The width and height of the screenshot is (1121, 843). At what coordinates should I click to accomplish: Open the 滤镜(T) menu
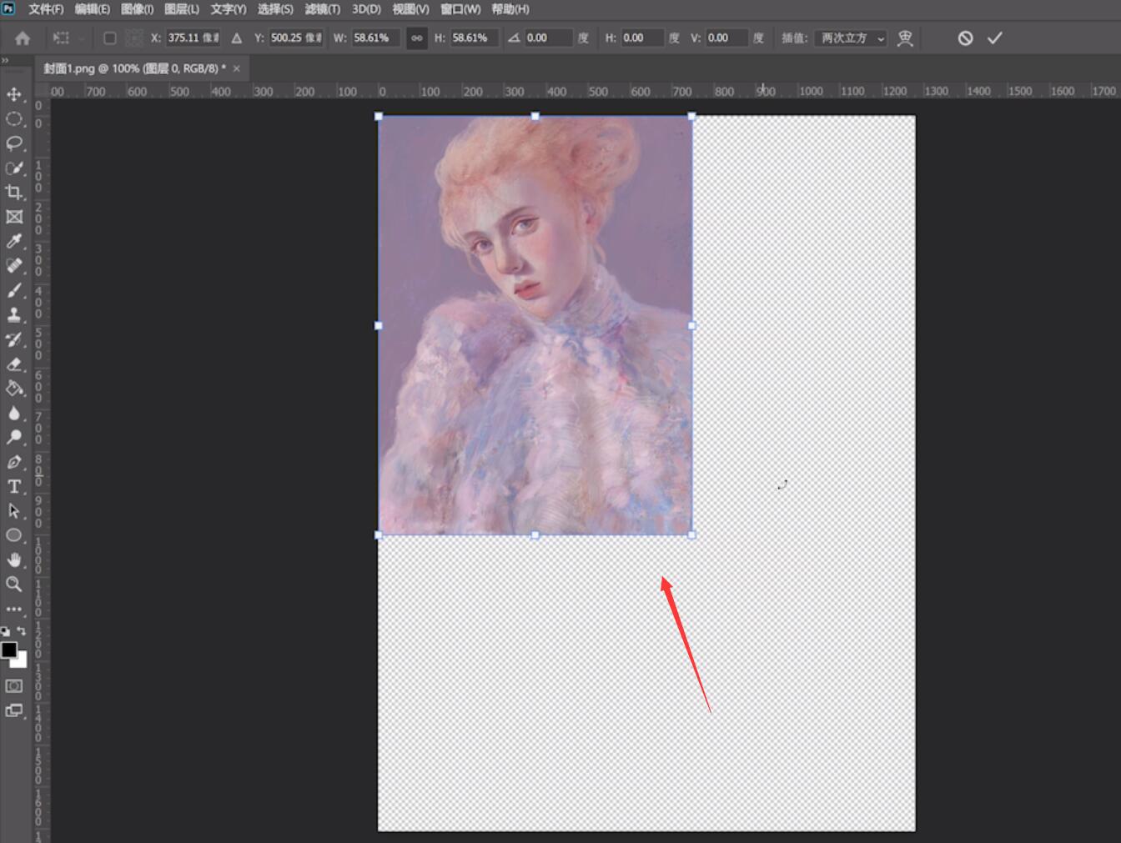(323, 9)
